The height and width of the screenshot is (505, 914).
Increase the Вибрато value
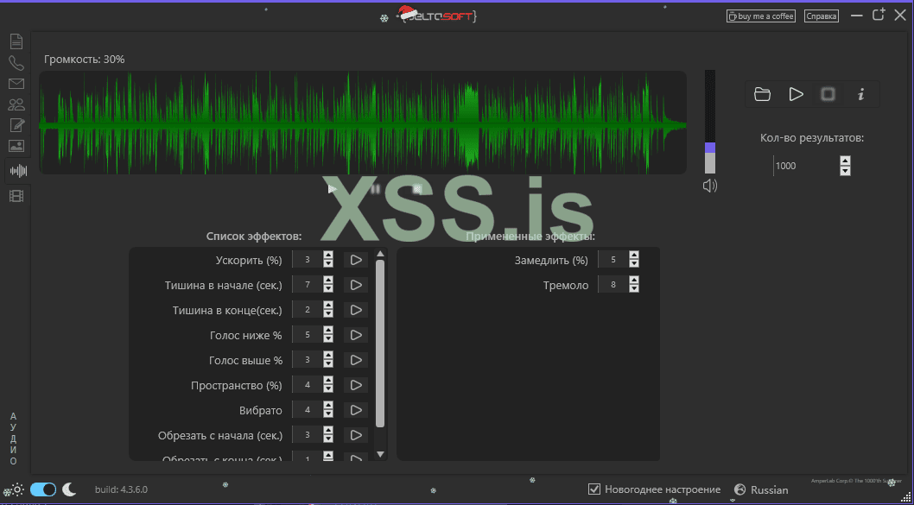pos(328,406)
